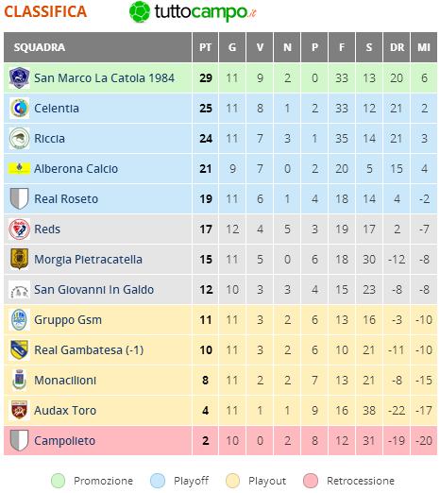Click the Reds team badge
440x493 pixels.
[19, 229]
